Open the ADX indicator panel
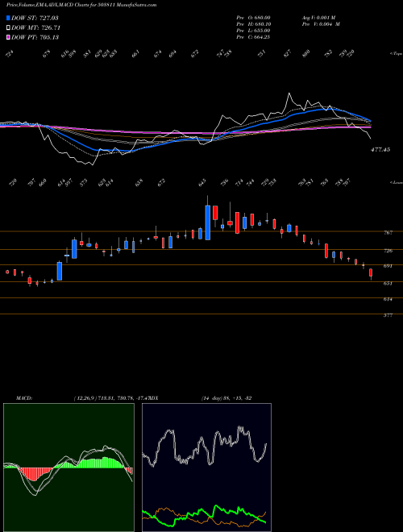This screenshot has width=403, height=532. (206, 468)
